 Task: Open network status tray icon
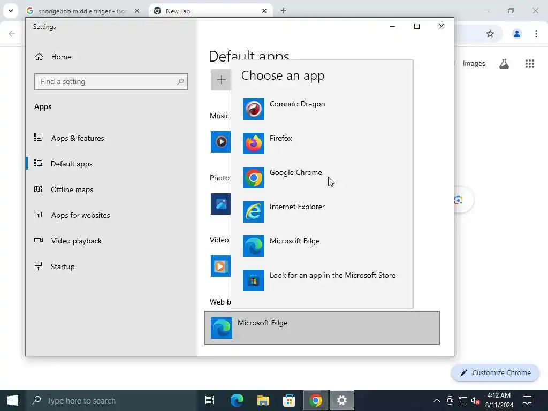pos(463,400)
